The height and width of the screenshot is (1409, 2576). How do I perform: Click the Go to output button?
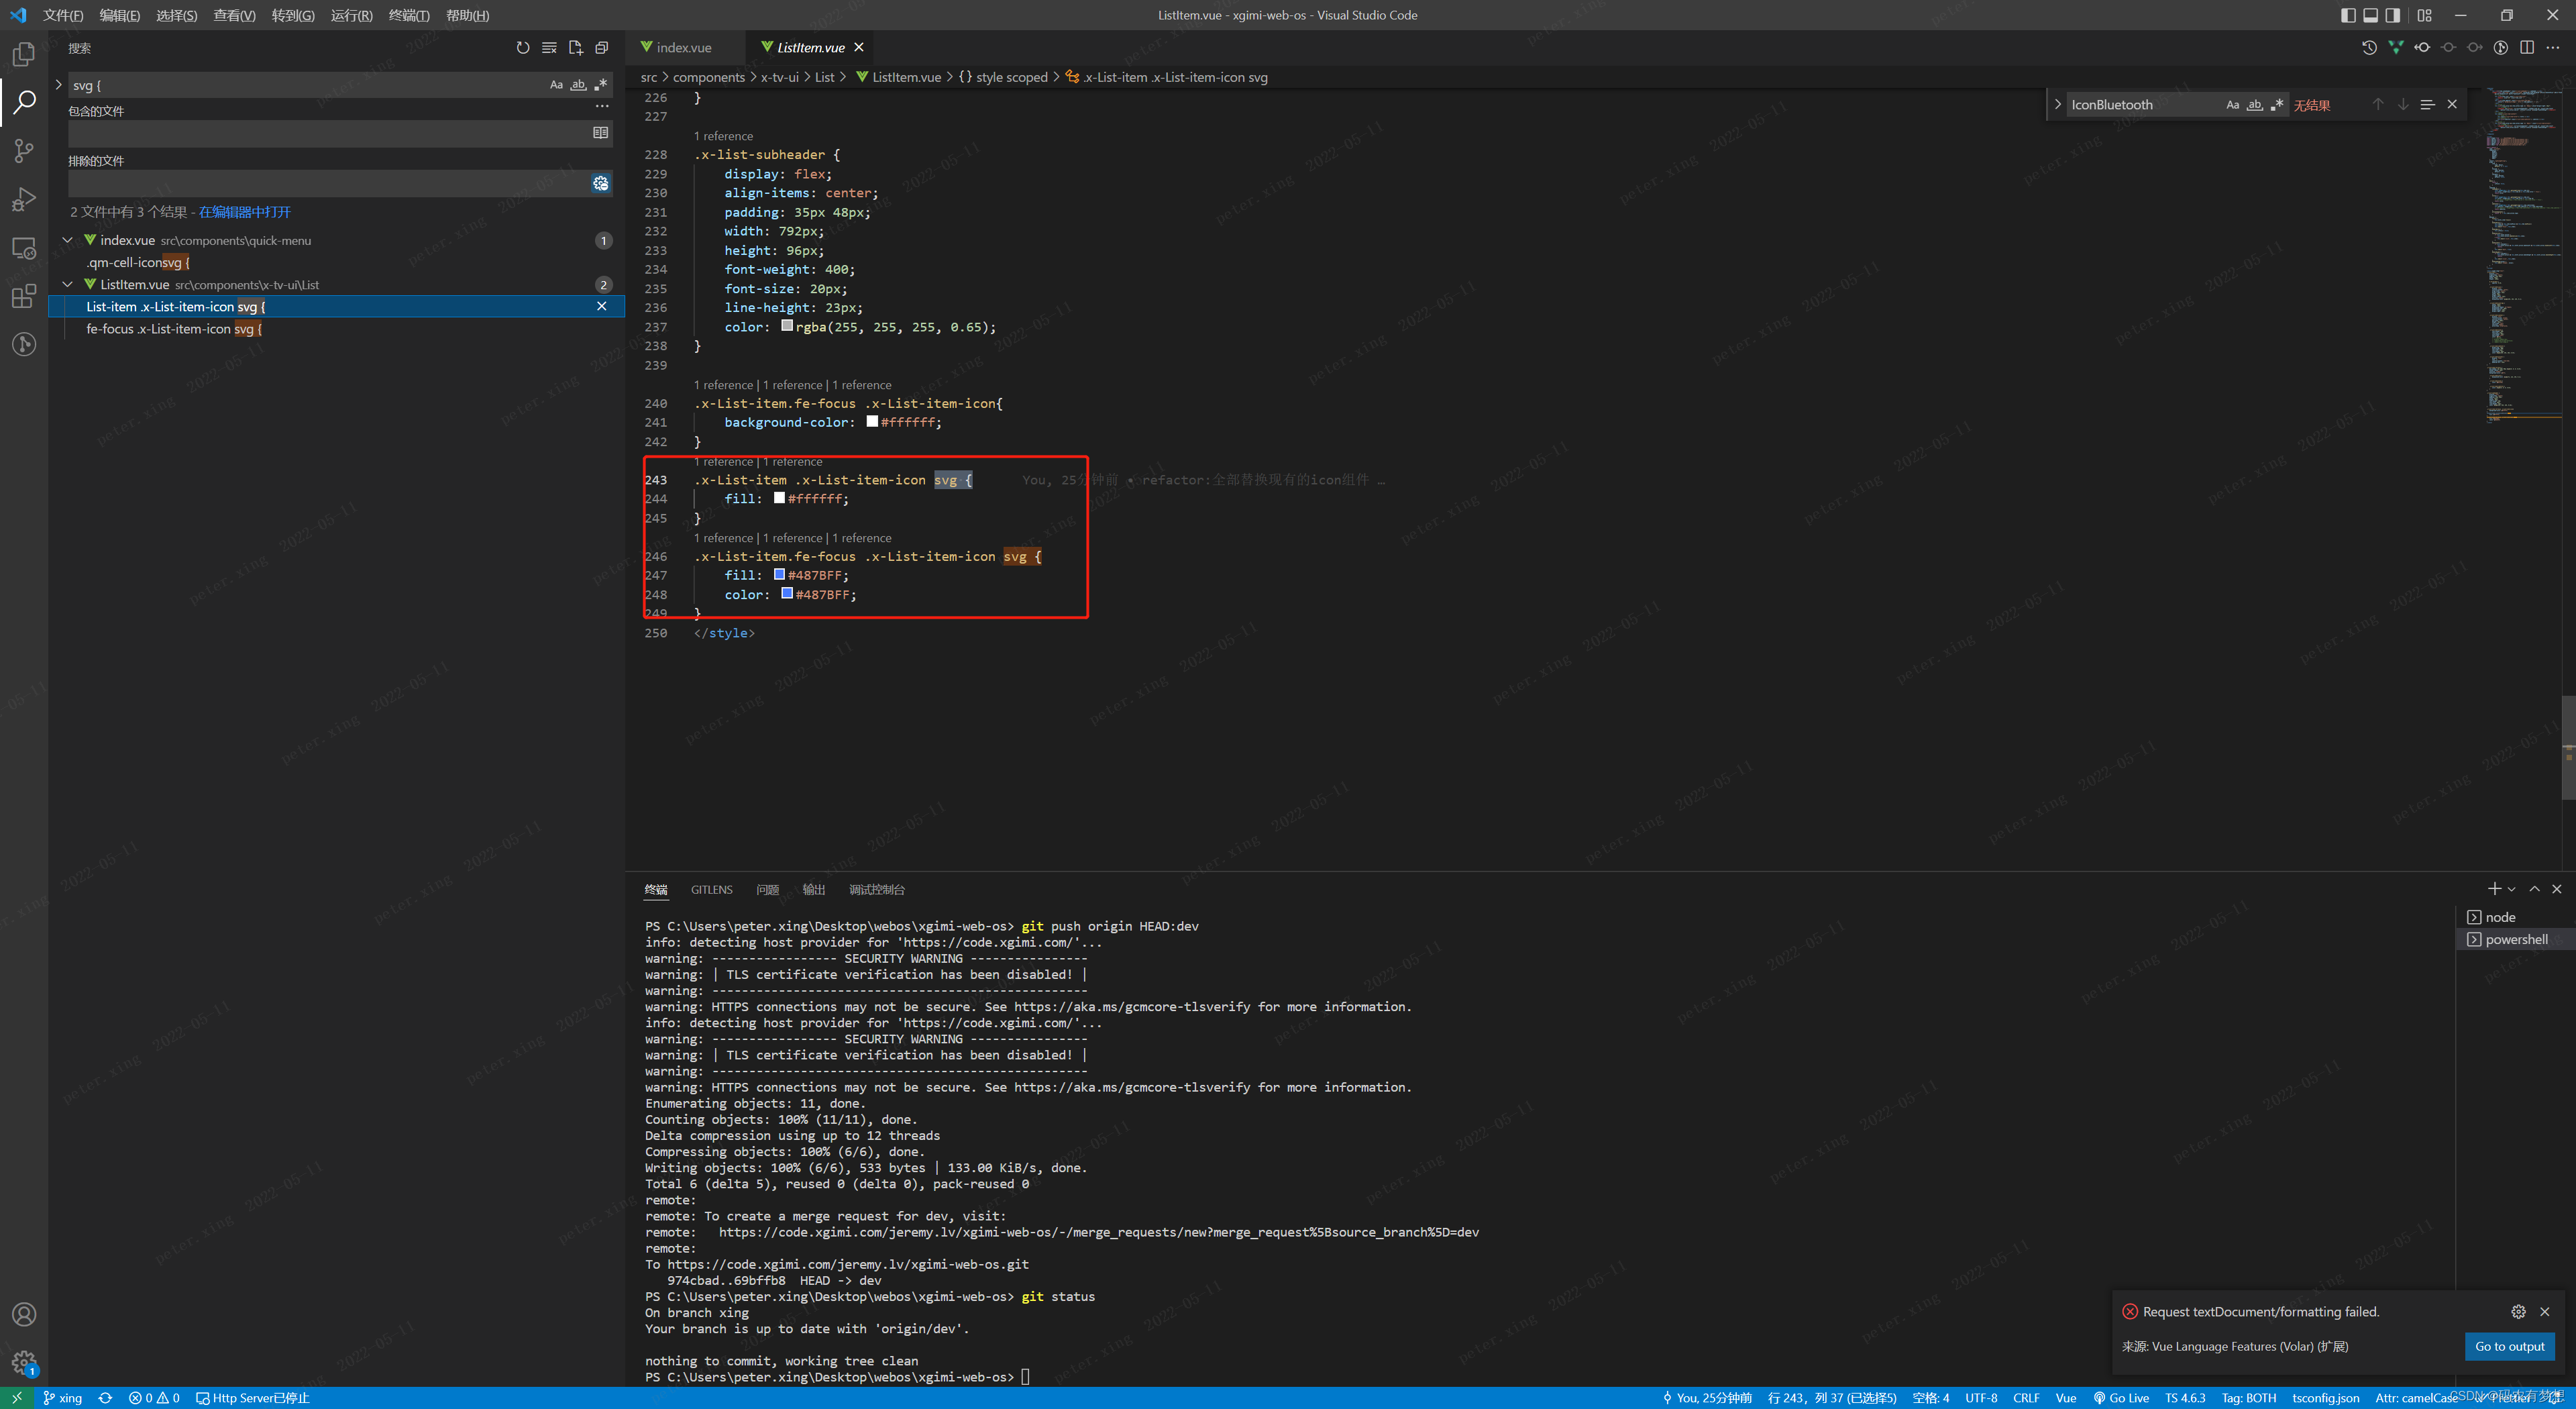(2509, 1346)
